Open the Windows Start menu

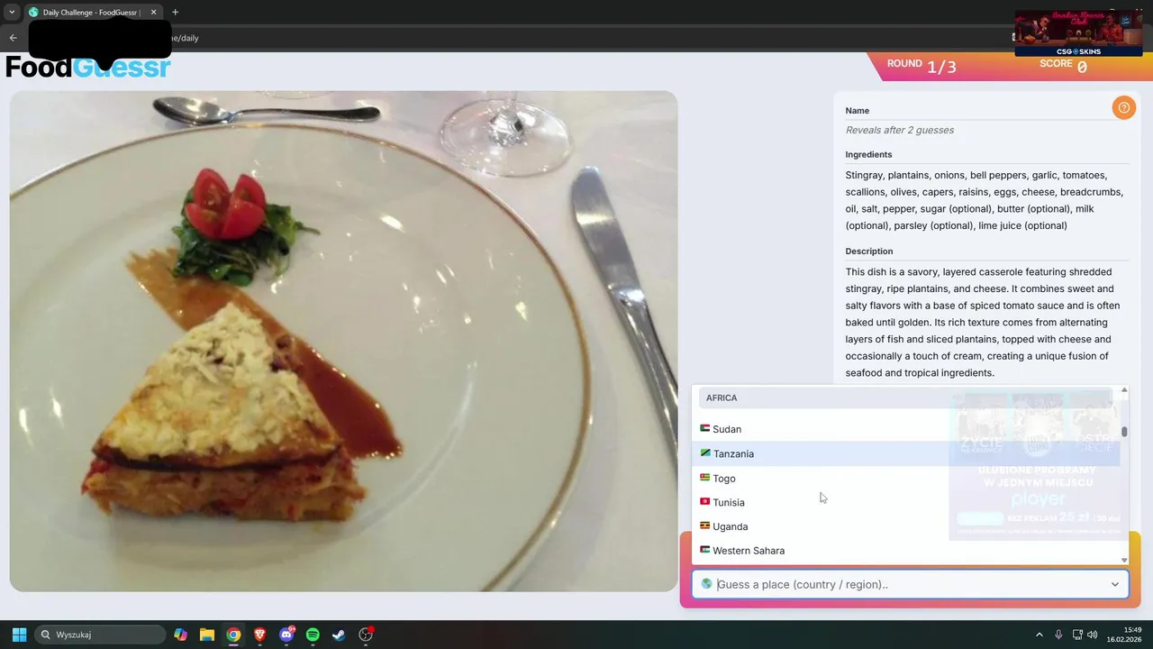(x=19, y=635)
